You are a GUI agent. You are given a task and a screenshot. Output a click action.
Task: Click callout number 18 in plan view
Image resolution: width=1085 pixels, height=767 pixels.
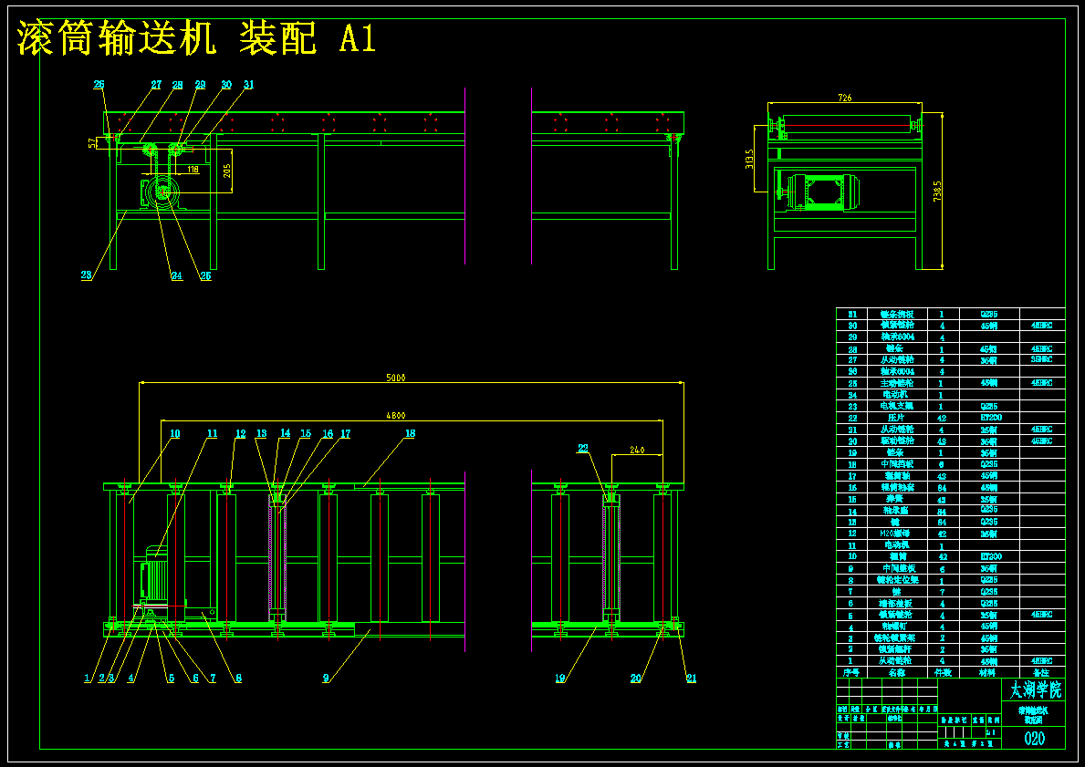tap(411, 433)
